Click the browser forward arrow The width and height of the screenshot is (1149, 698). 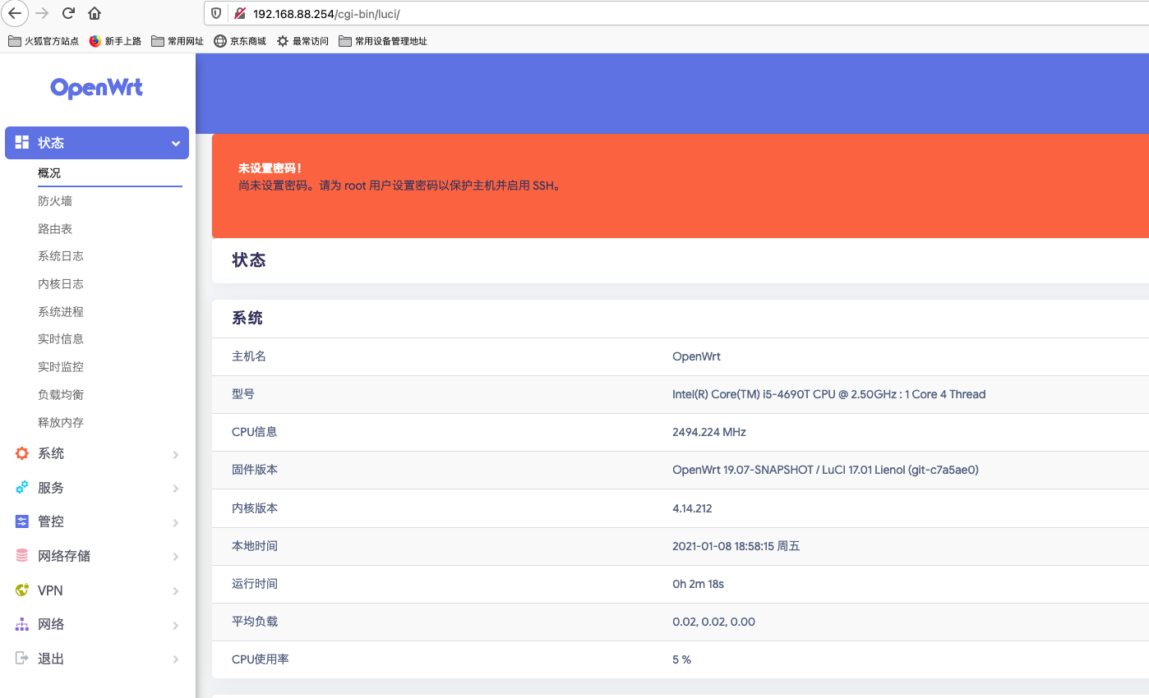point(42,13)
